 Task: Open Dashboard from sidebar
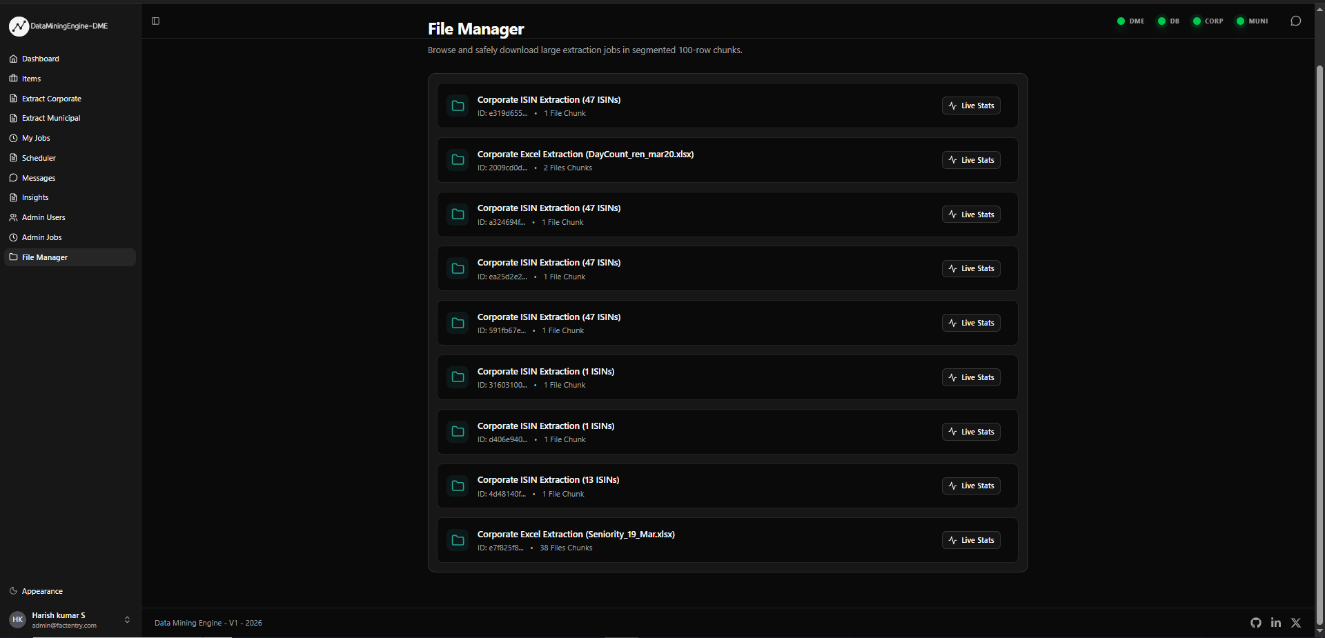(70, 59)
